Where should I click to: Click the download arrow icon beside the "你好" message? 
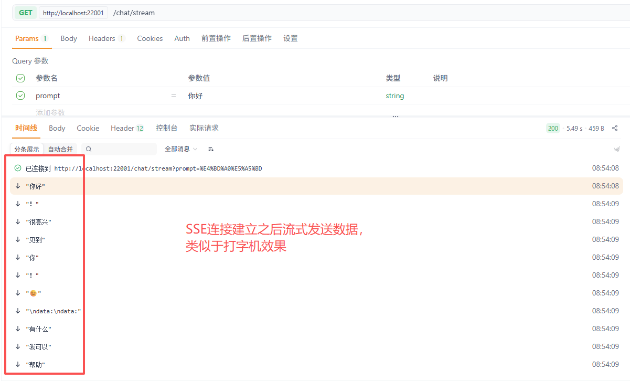[x=17, y=186]
